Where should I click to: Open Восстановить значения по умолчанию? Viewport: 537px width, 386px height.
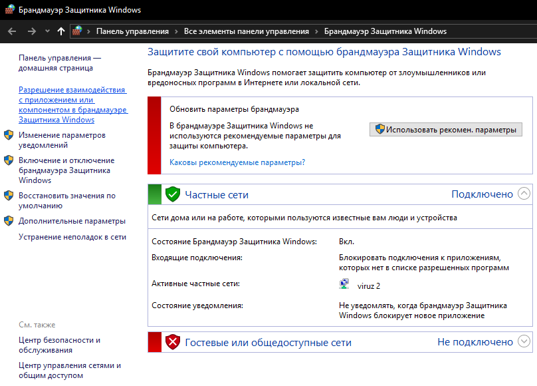[x=67, y=200]
